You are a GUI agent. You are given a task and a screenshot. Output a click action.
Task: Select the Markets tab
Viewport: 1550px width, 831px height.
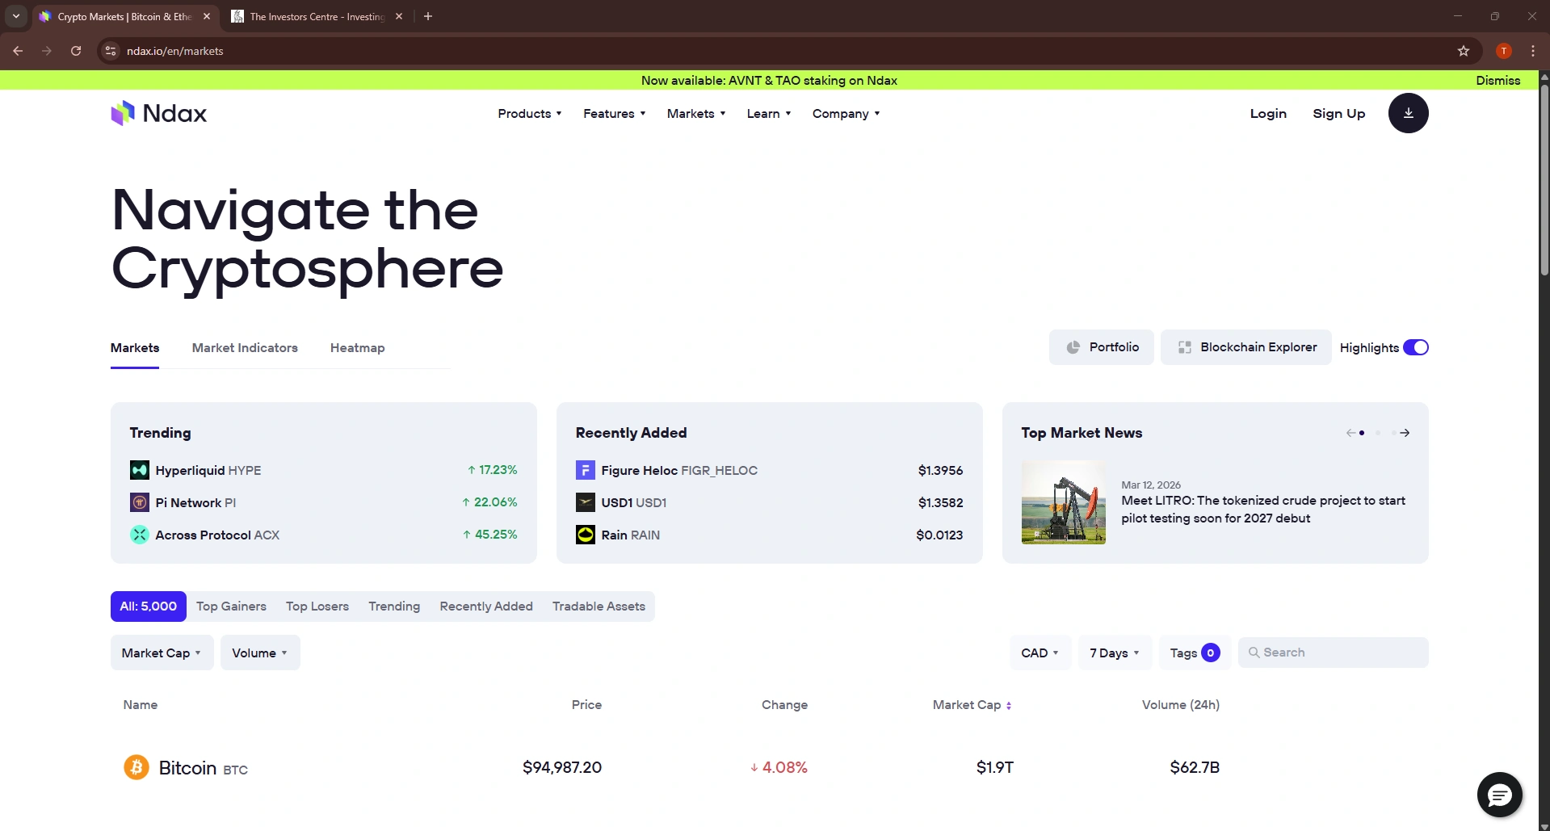pyautogui.click(x=135, y=348)
